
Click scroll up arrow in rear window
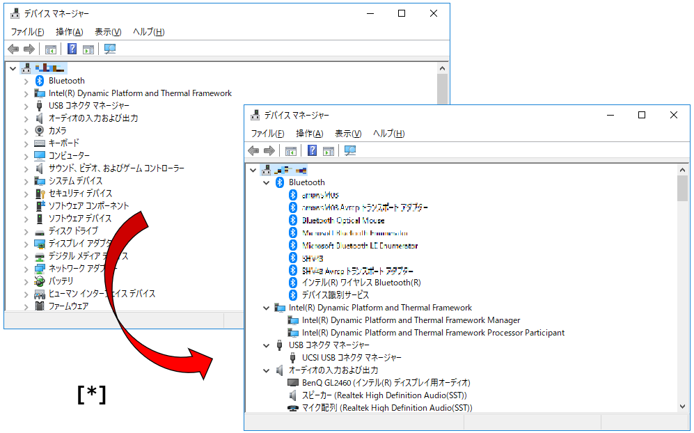[x=442, y=68]
